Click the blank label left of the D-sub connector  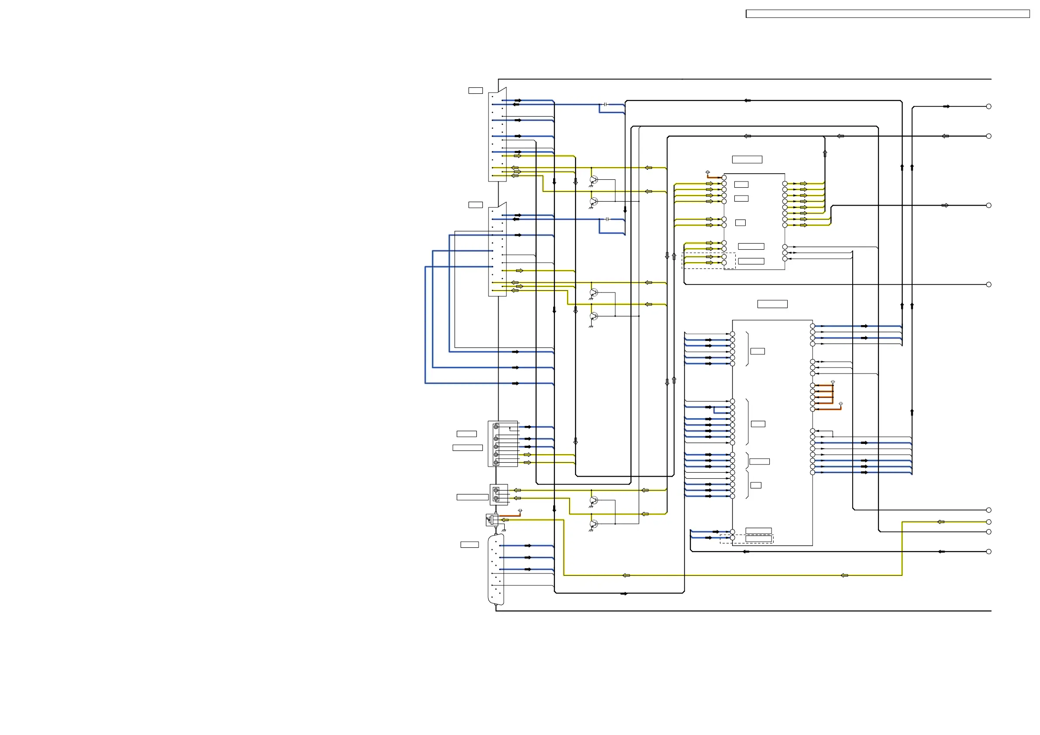469,545
